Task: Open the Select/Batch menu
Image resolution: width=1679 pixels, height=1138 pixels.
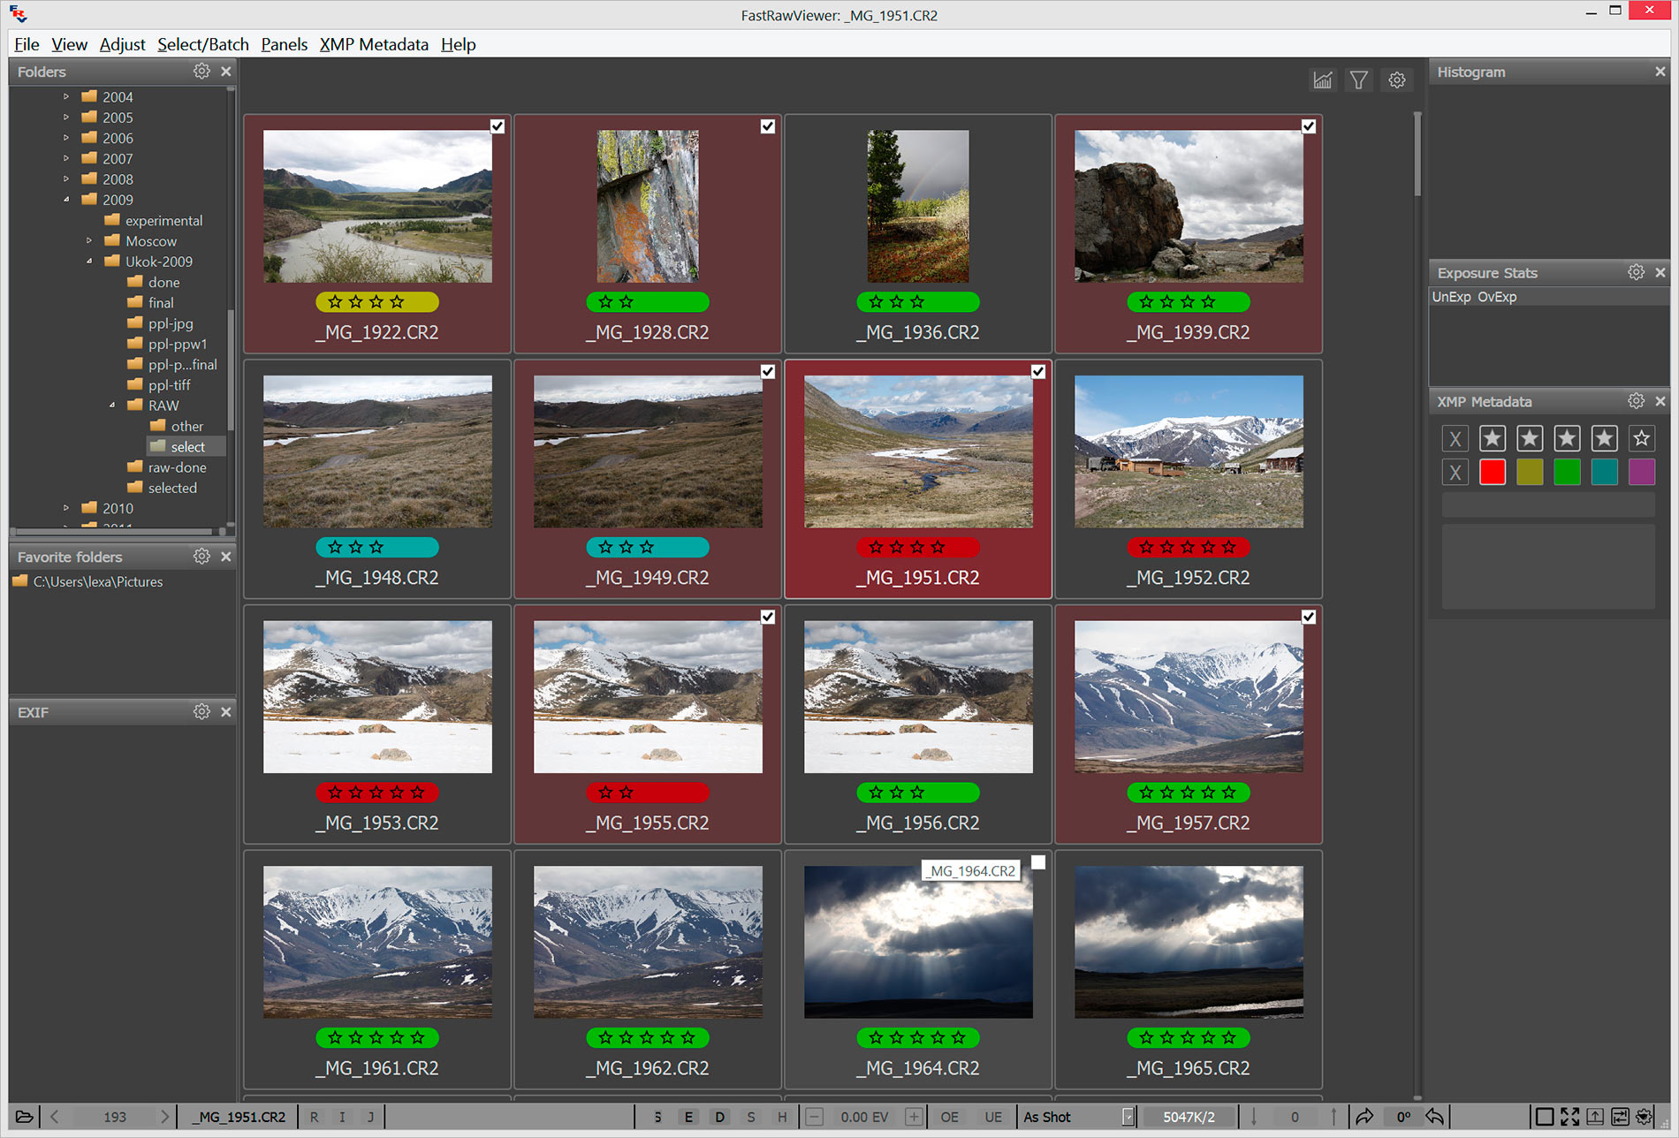Action: (x=202, y=44)
